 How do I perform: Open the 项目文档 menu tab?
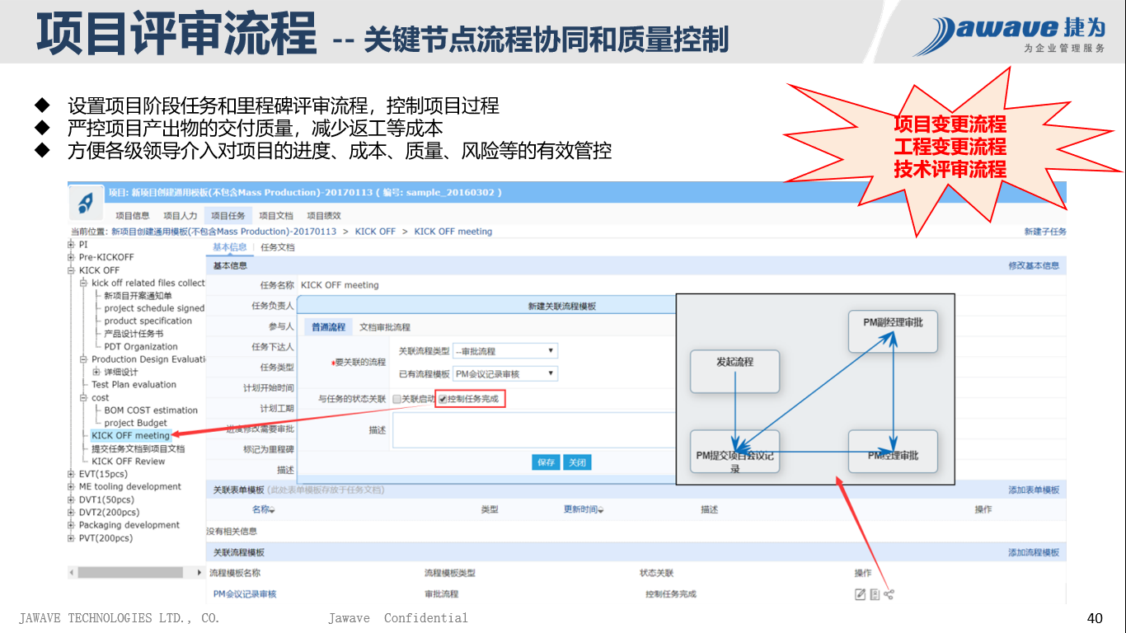tap(276, 216)
